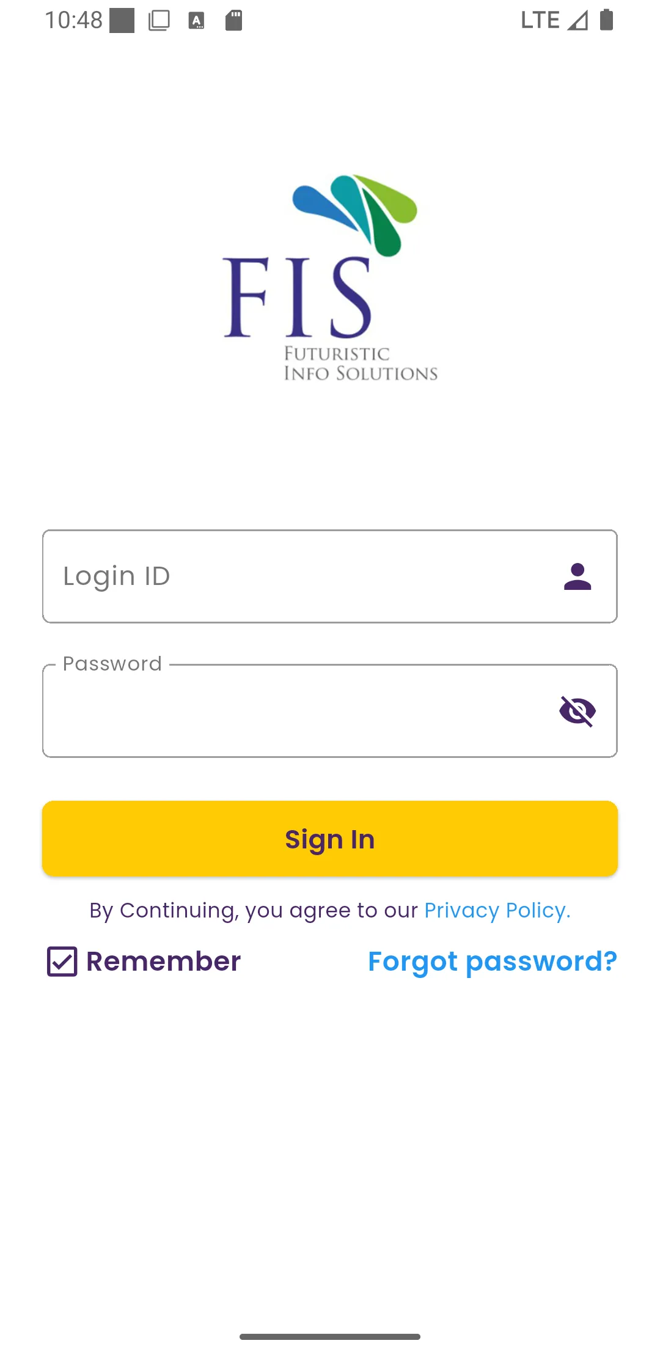Tap the battery icon in status bar
The image size is (660, 1357).
[x=606, y=20]
